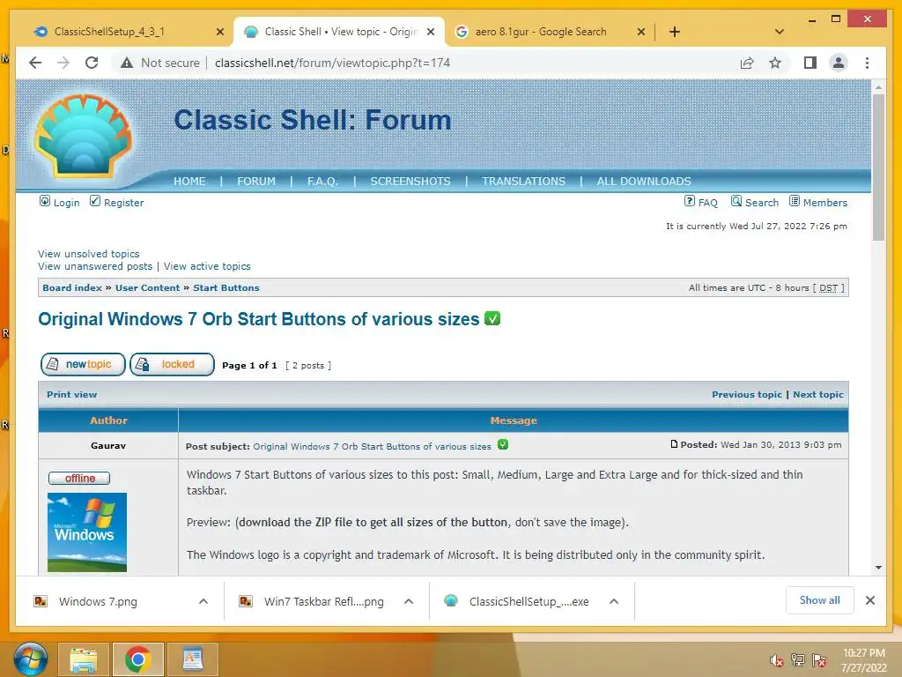The height and width of the screenshot is (677, 902).
Task: Open the FORUM navigation item
Action: [x=256, y=182]
